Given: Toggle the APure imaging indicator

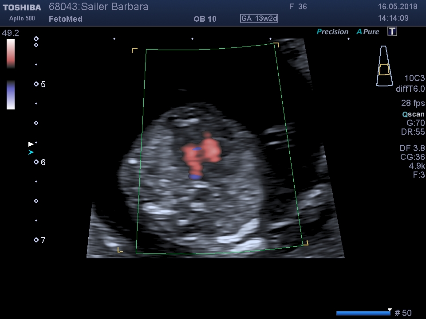Looking at the screenshot, I should (368, 32).
